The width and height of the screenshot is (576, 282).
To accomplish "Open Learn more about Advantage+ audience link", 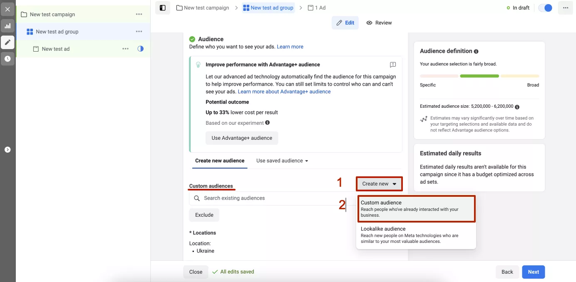I will pos(284,92).
